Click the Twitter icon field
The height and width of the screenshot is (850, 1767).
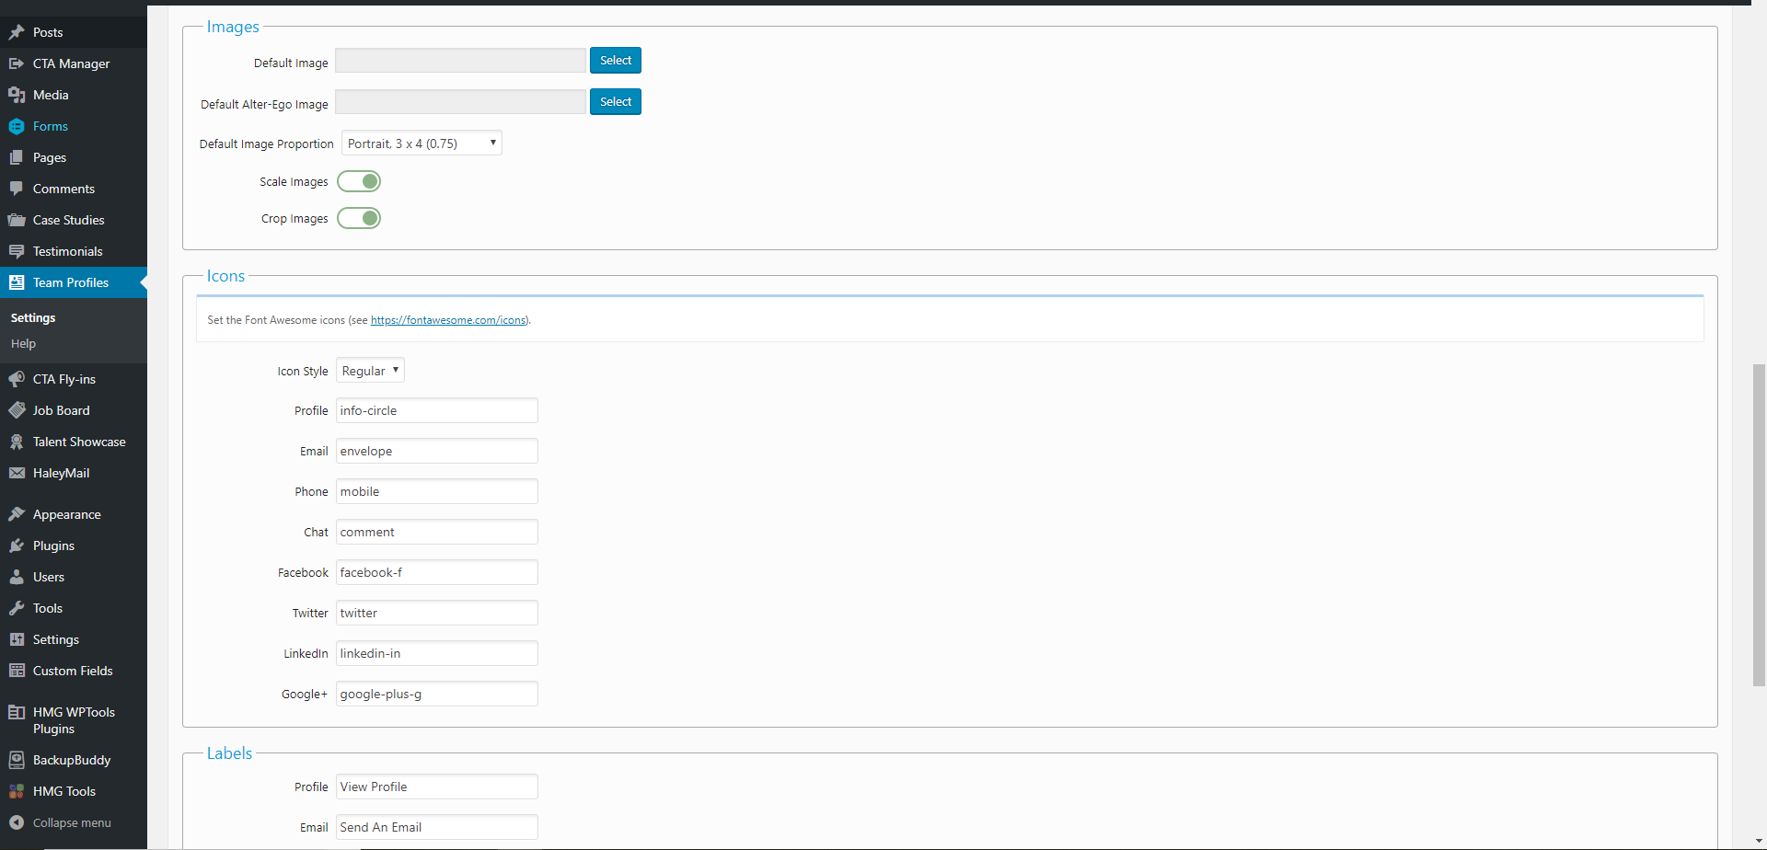click(x=437, y=613)
